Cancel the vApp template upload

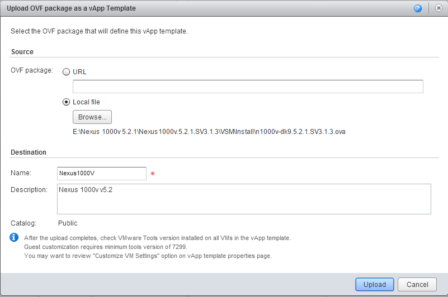click(x=417, y=284)
